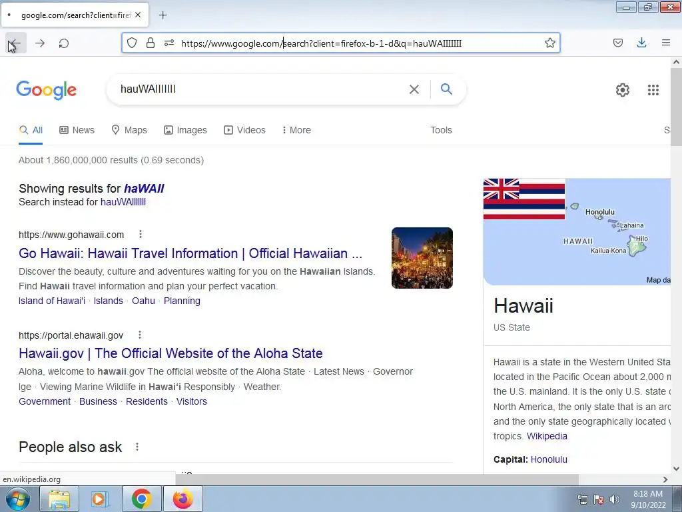Open site permissions icon in address bar

point(169,43)
